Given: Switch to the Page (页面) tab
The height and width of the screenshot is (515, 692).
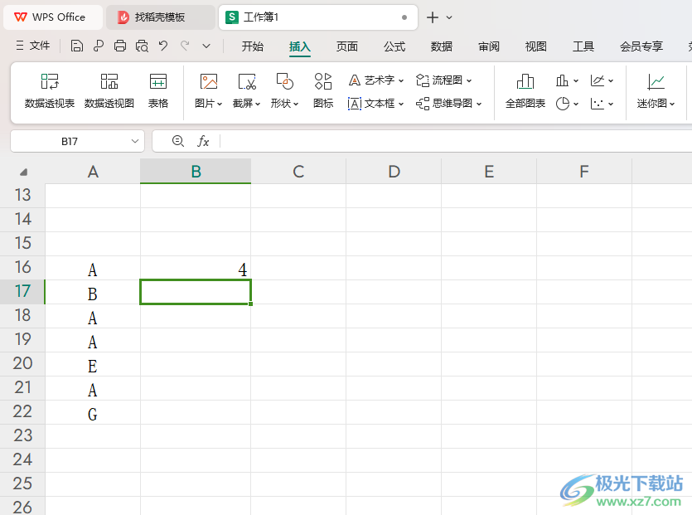Looking at the screenshot, I should point(347,46).
